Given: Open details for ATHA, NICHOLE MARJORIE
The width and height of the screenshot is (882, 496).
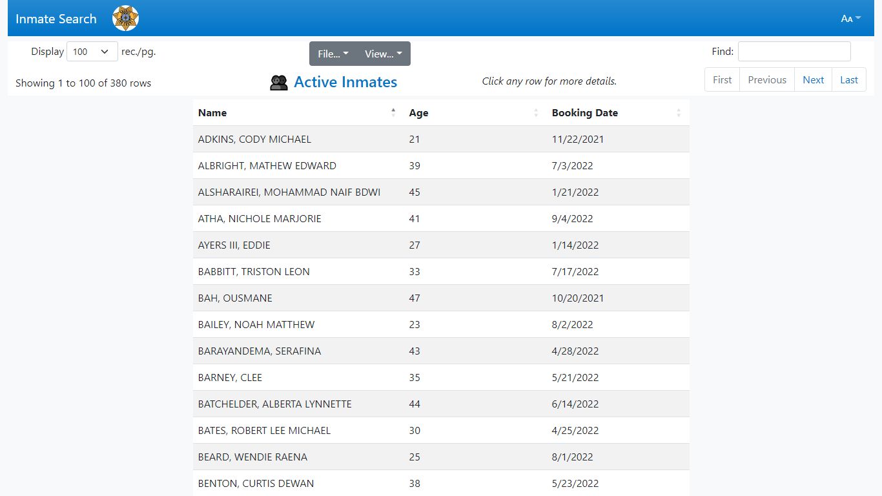Looking at the screenshot, I should click(x=441, y=218).
